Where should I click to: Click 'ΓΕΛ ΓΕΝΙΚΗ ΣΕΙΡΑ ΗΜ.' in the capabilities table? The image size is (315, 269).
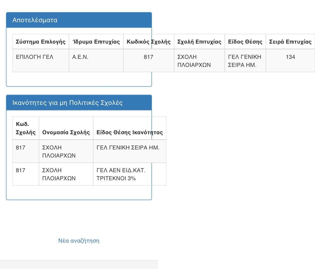click(128, 148)
